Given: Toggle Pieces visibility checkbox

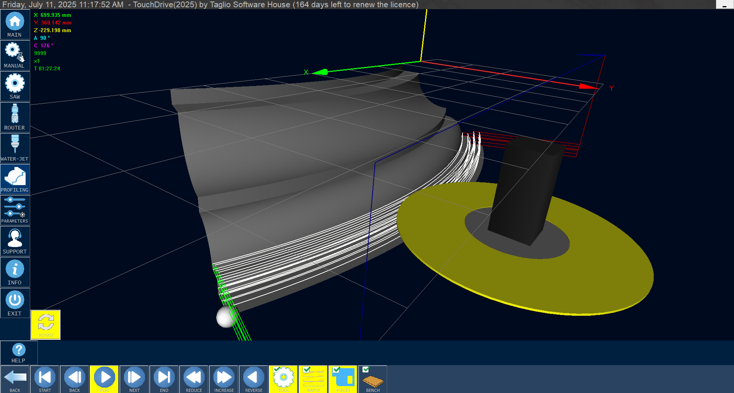Looking at the screenshot, I should (x=336, y=370).
